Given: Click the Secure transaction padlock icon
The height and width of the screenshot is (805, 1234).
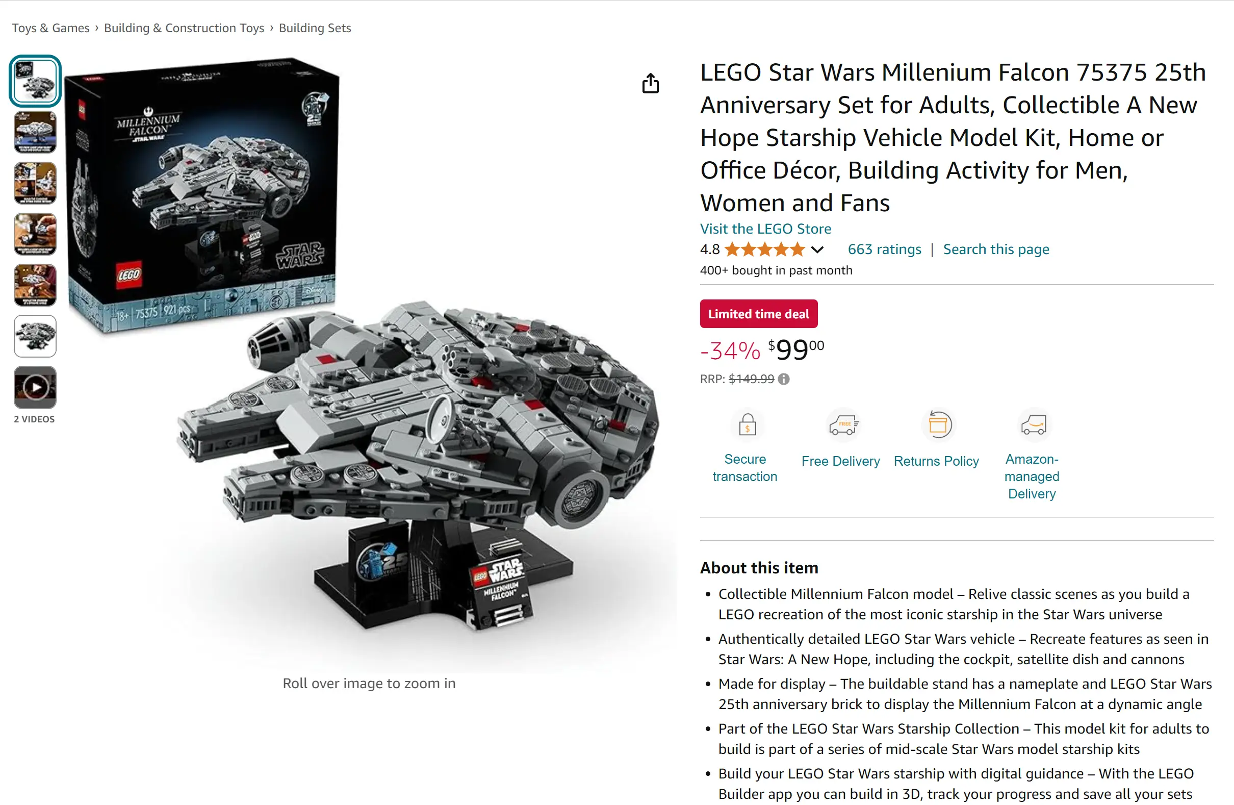Looking at the screenshot, I should point(747,424).
